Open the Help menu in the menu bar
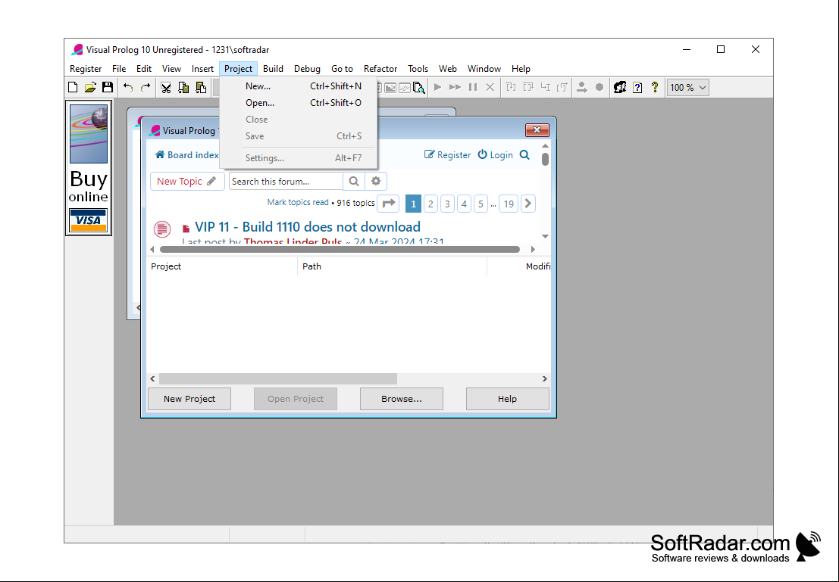This screenshot has width=839, height=582. point(521,68)
